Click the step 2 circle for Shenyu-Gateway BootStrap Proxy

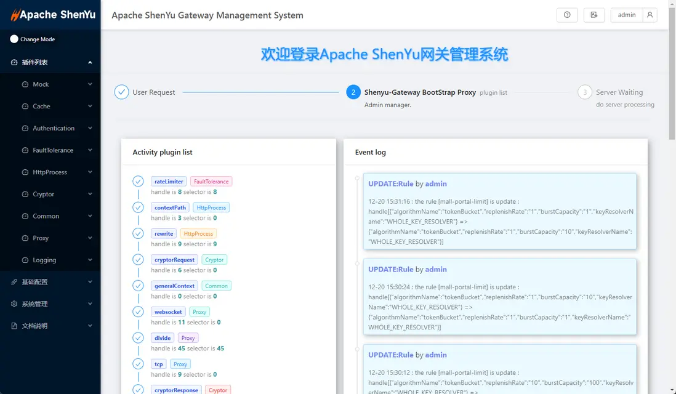[x=353, y=92]
